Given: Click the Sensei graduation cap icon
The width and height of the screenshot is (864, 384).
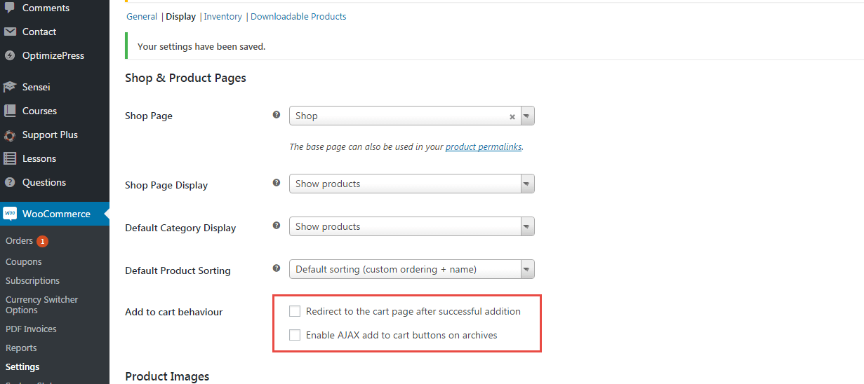Looking at the screenshot, I should click(x=10, y=87).
